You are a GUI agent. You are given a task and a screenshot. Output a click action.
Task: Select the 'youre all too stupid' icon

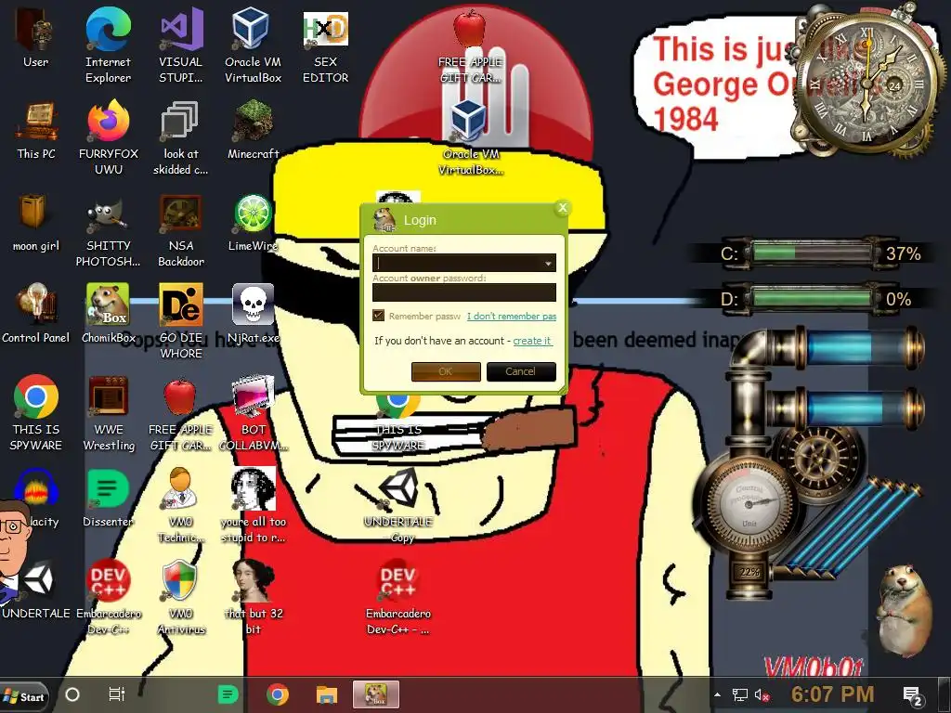pos(253,505)
